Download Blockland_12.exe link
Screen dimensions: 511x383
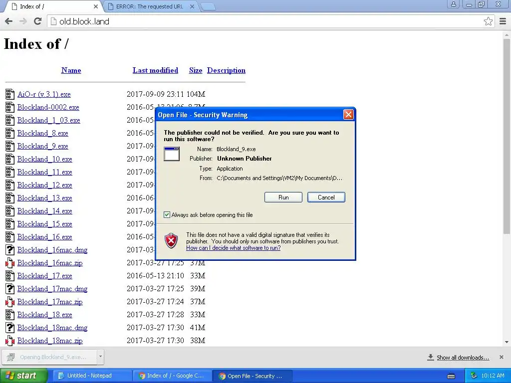point(44,185)
